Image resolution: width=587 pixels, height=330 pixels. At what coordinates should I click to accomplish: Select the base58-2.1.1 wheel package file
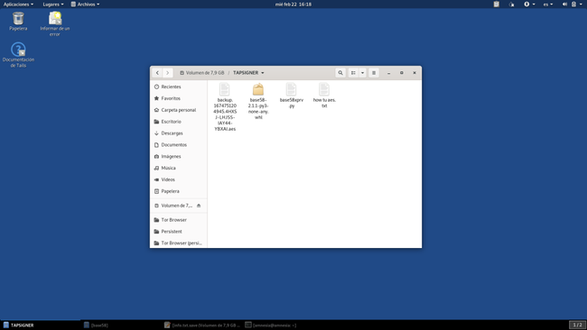(x=258, y=101)
